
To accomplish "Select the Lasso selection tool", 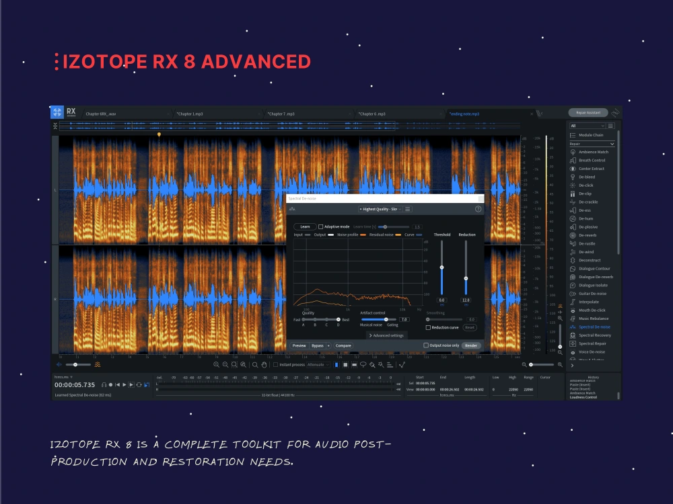I will coord(363,365).
